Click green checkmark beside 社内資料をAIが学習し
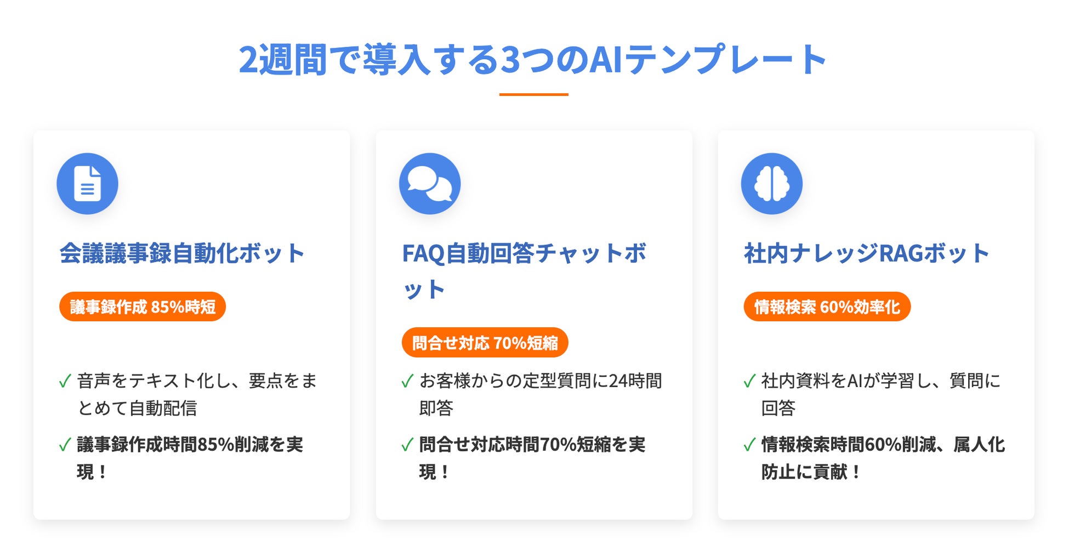The image size is (1069, 551). pos(749,381)
